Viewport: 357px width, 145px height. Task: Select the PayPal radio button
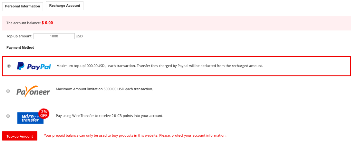coord(9,66)
